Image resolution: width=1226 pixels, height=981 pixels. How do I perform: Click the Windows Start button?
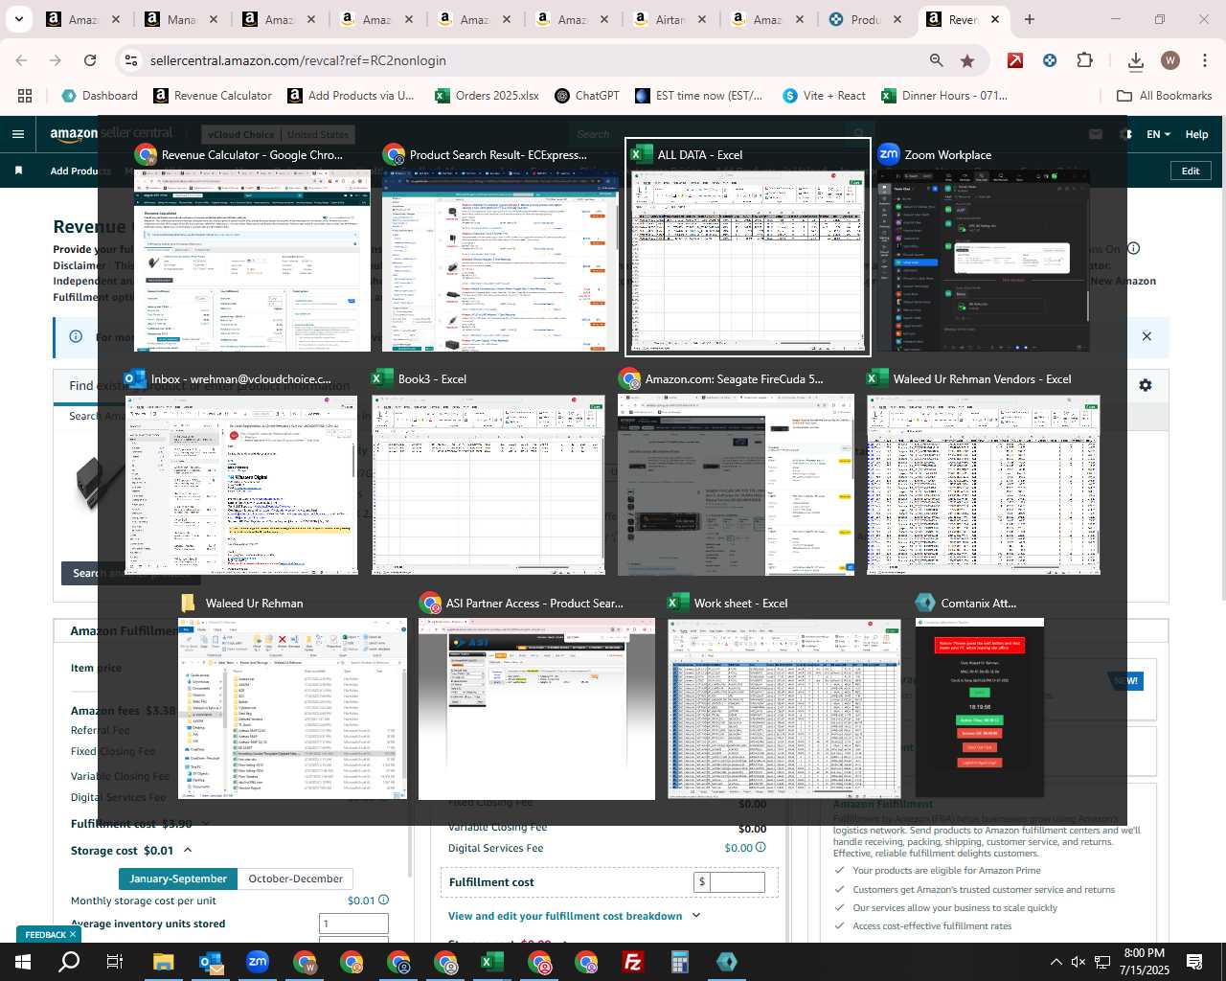point(23,962)
